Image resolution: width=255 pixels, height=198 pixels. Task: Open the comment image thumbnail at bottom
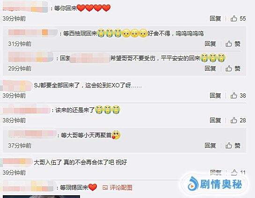(x=41, y=197)
